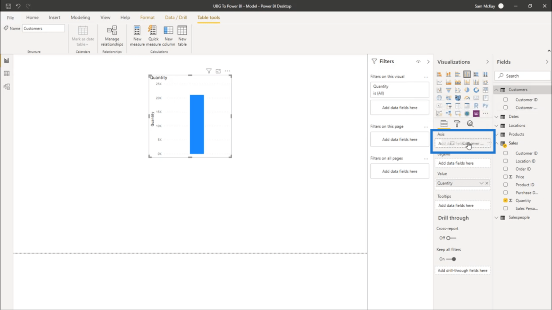552x310 pixels.
Task: Click Manage relationships button
Action: pyautogui.click(x=112, y=36)
